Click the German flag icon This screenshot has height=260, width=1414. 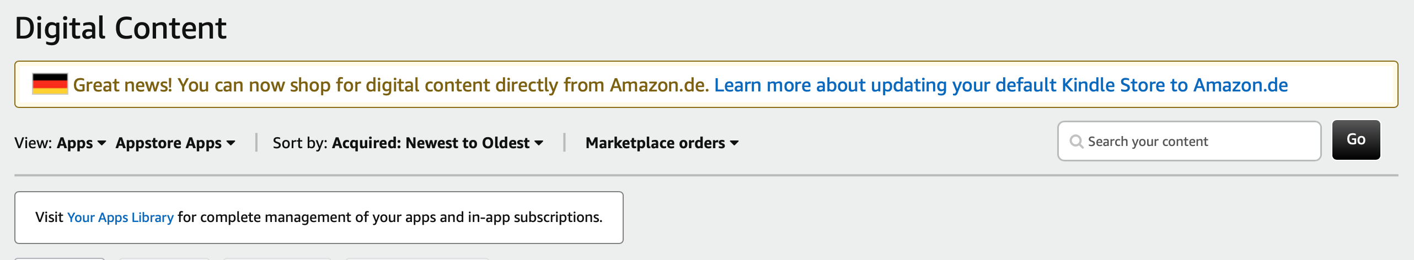tap(50, 84)
